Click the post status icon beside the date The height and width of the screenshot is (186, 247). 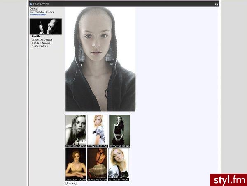[31, 4]
